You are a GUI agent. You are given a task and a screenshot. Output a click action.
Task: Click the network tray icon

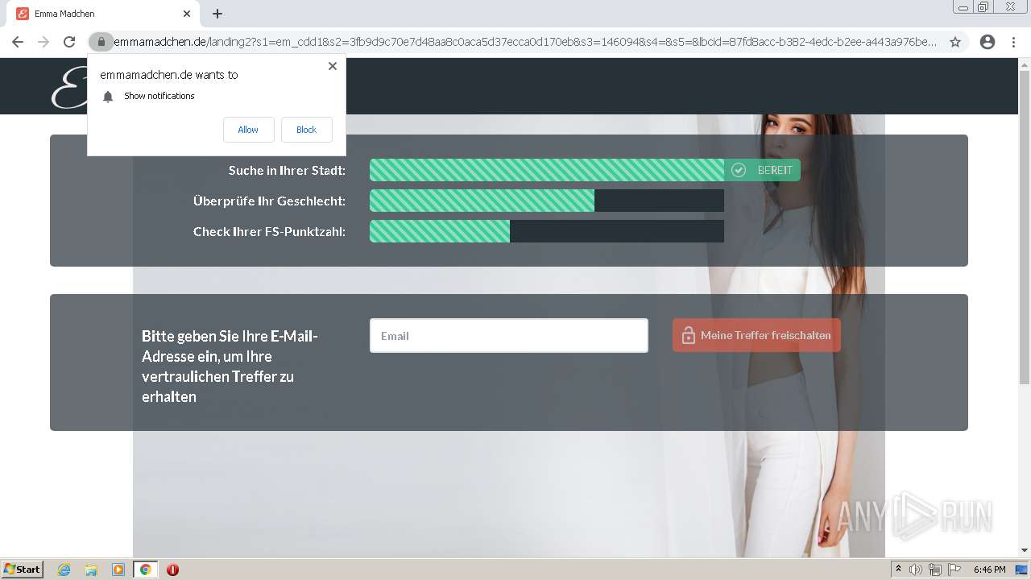pos(935,570)
